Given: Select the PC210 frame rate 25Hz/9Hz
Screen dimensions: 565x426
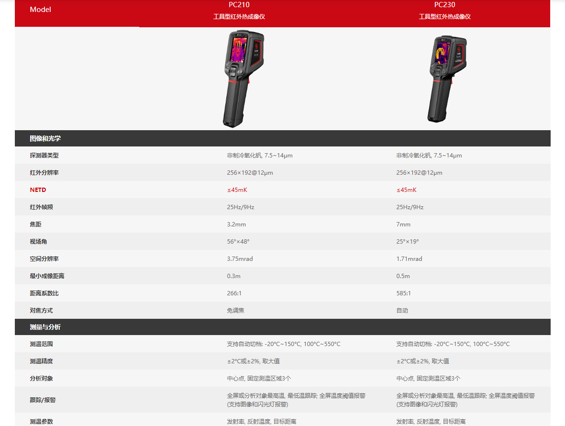Looking at the screenshot, I should [240, 207].
